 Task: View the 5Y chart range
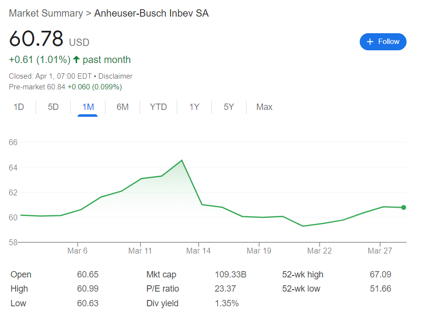click(229, 107)
